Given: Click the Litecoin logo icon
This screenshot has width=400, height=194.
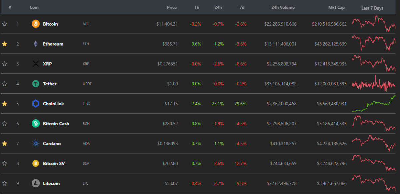Looking at the screenshot, I should 36,183.
